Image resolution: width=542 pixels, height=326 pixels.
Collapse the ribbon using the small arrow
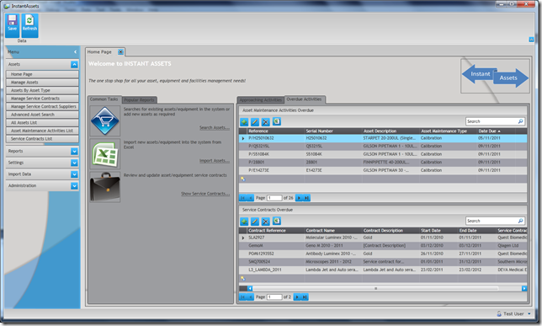pos(531,40)
